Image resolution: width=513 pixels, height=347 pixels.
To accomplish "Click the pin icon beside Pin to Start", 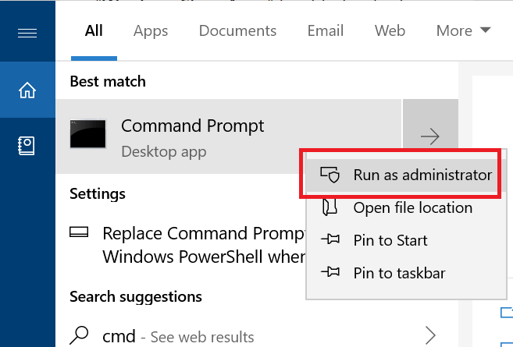I will coord(330,240).
